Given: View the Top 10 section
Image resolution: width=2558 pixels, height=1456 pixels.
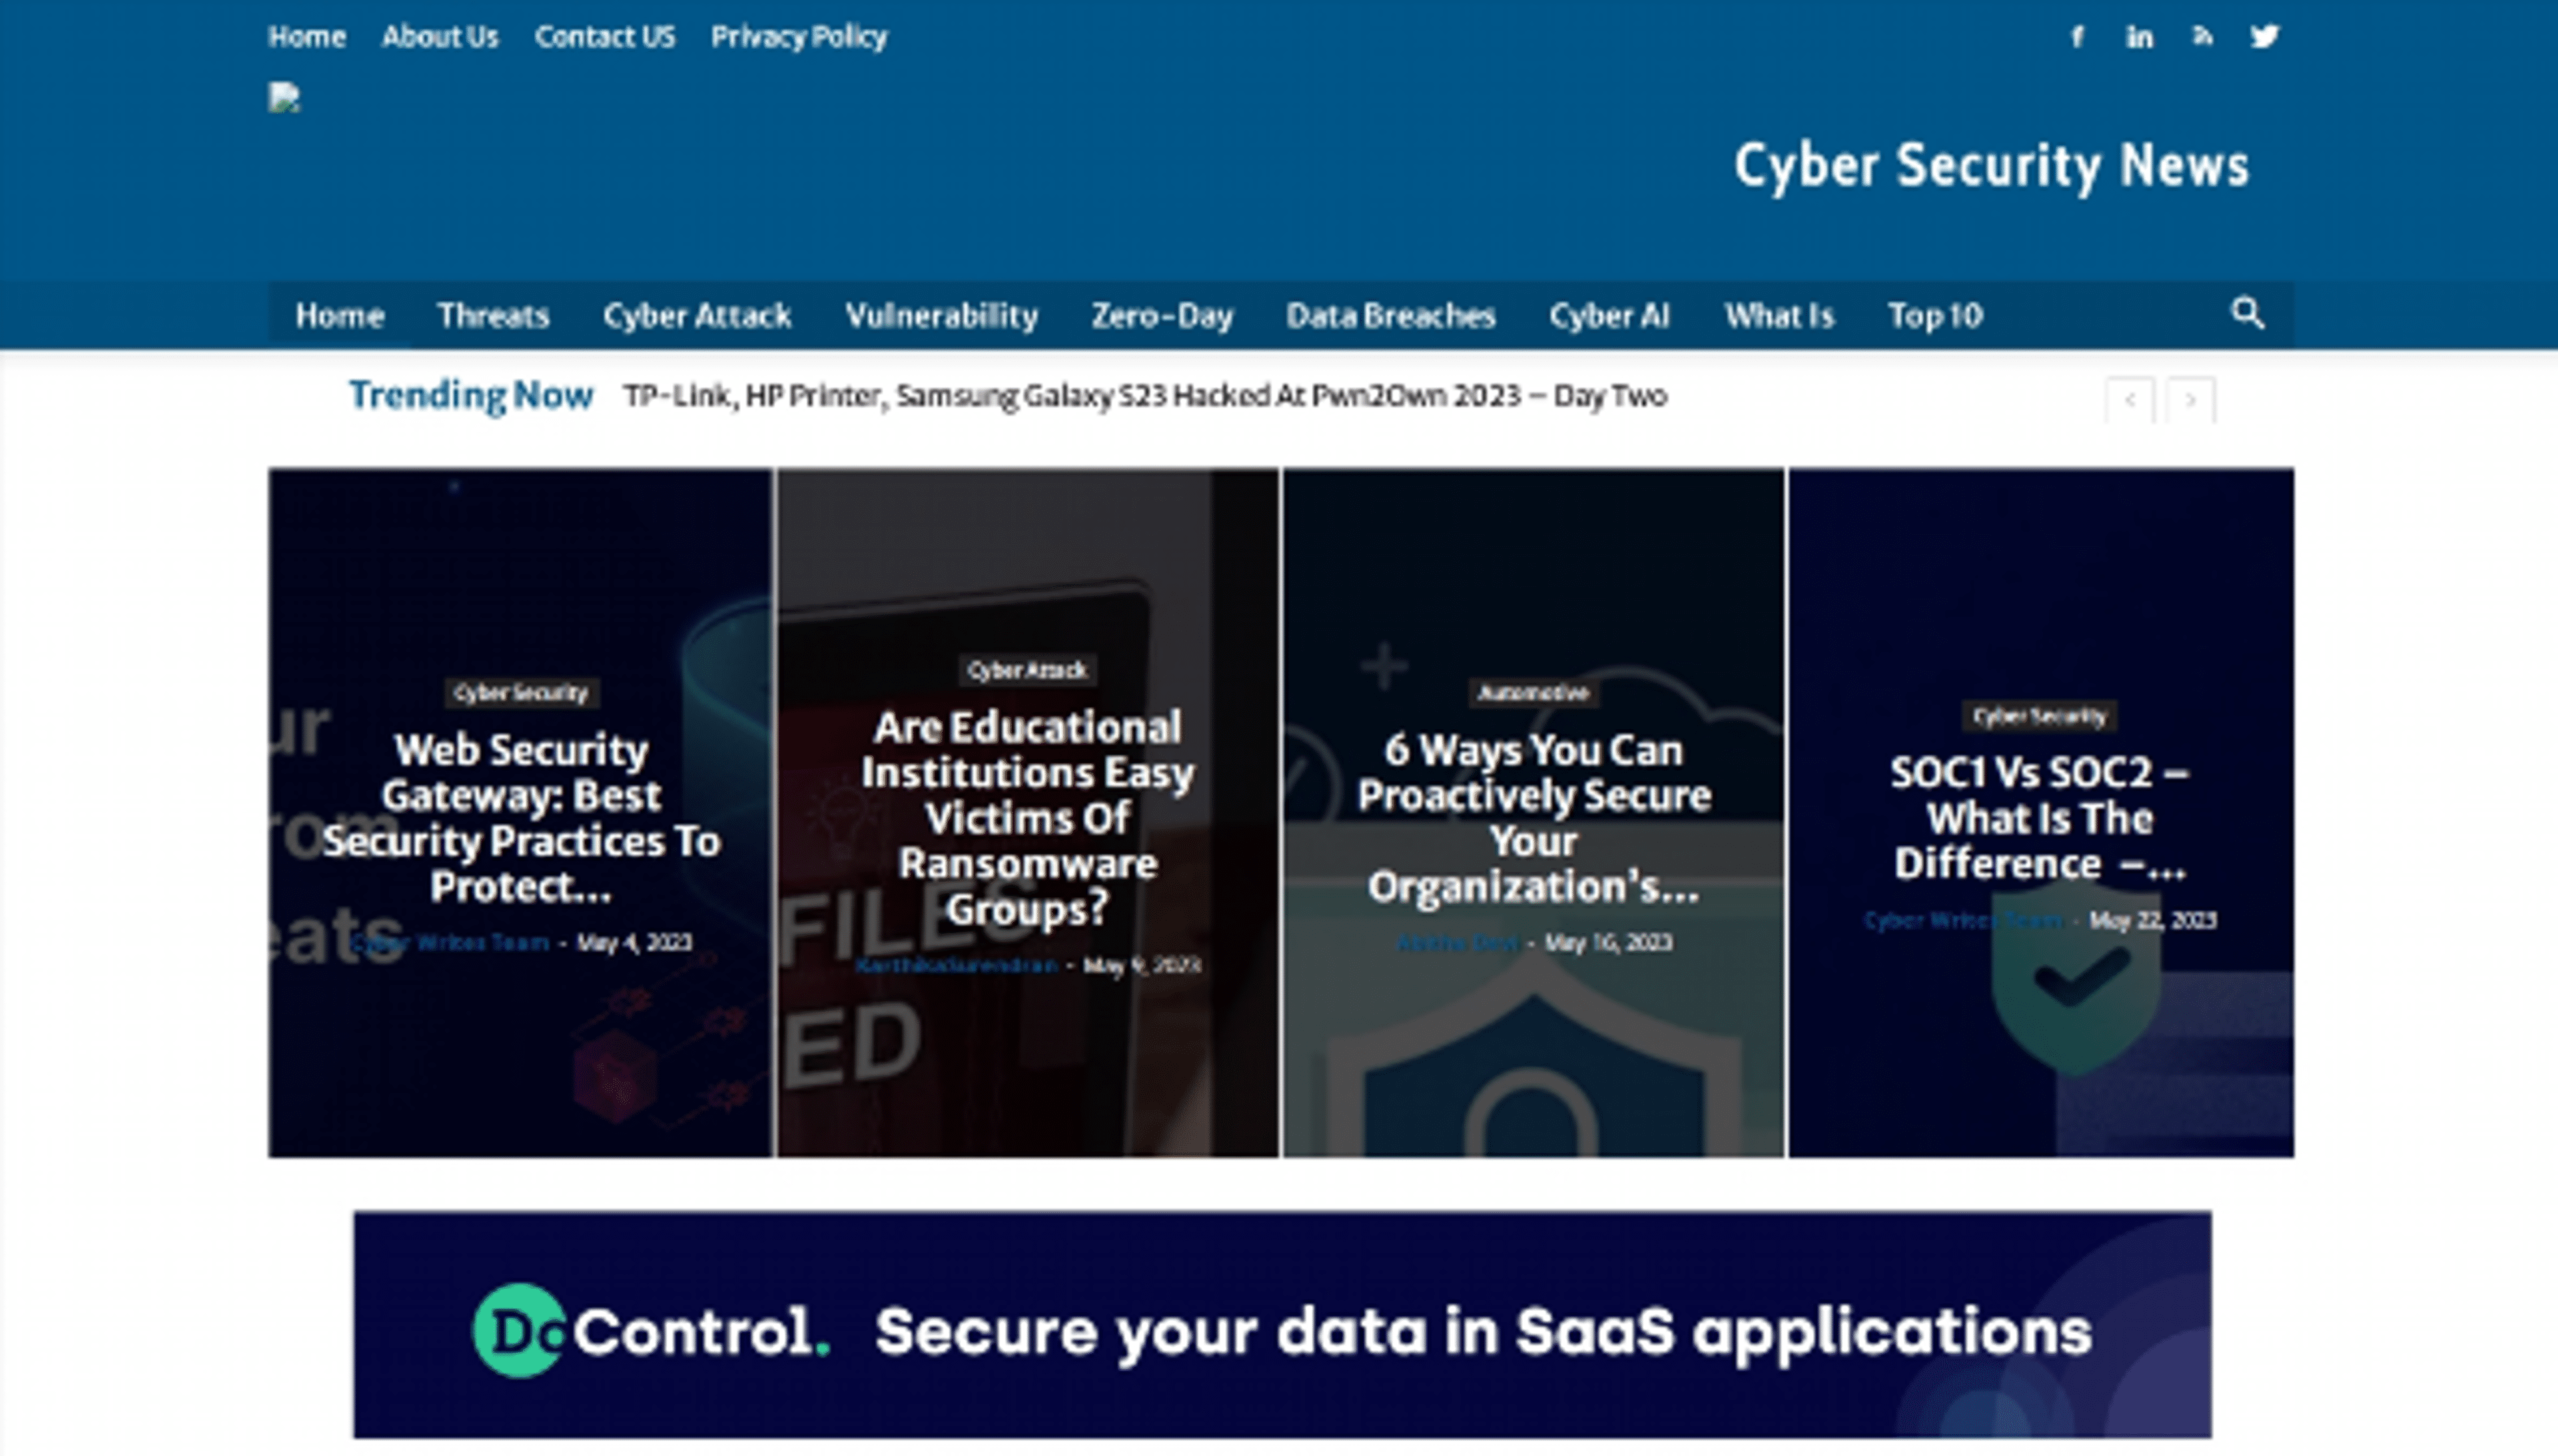Looking at the screenshot, I should [x=1936, y=315].
